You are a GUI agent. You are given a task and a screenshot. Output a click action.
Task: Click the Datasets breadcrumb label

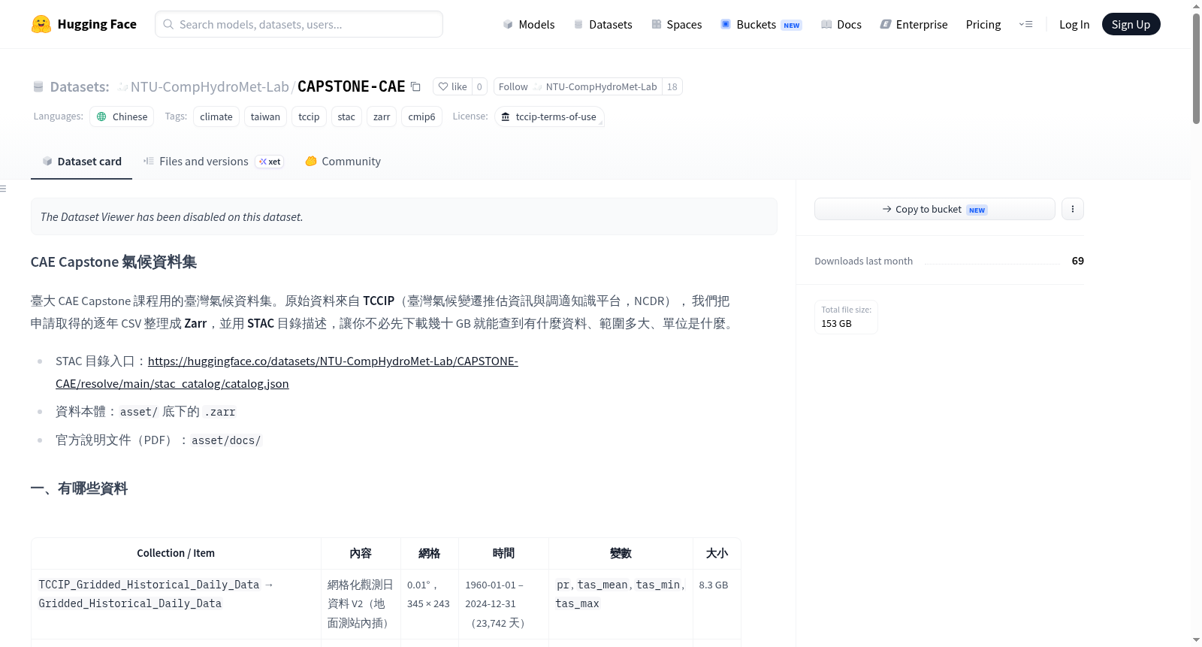tap(80, 87)
